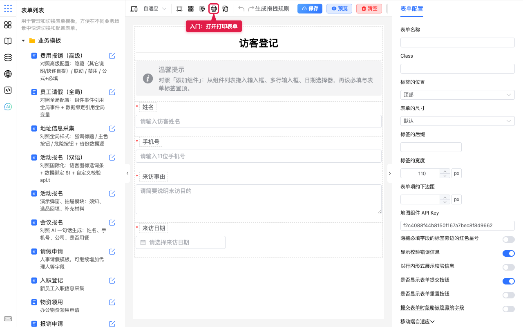Edit the 费用报销（高级） template
The image size is (523, 327).
112,56
